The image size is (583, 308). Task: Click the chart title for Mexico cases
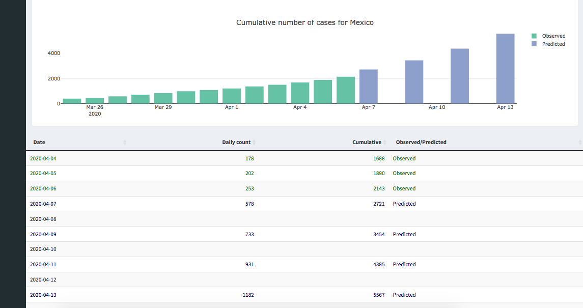pos(304,22)
